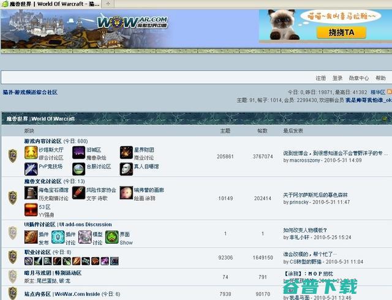This screenshot has height=300, width=392.
Task: Open a new browser tab with plus button
Action: click(108, 4)
